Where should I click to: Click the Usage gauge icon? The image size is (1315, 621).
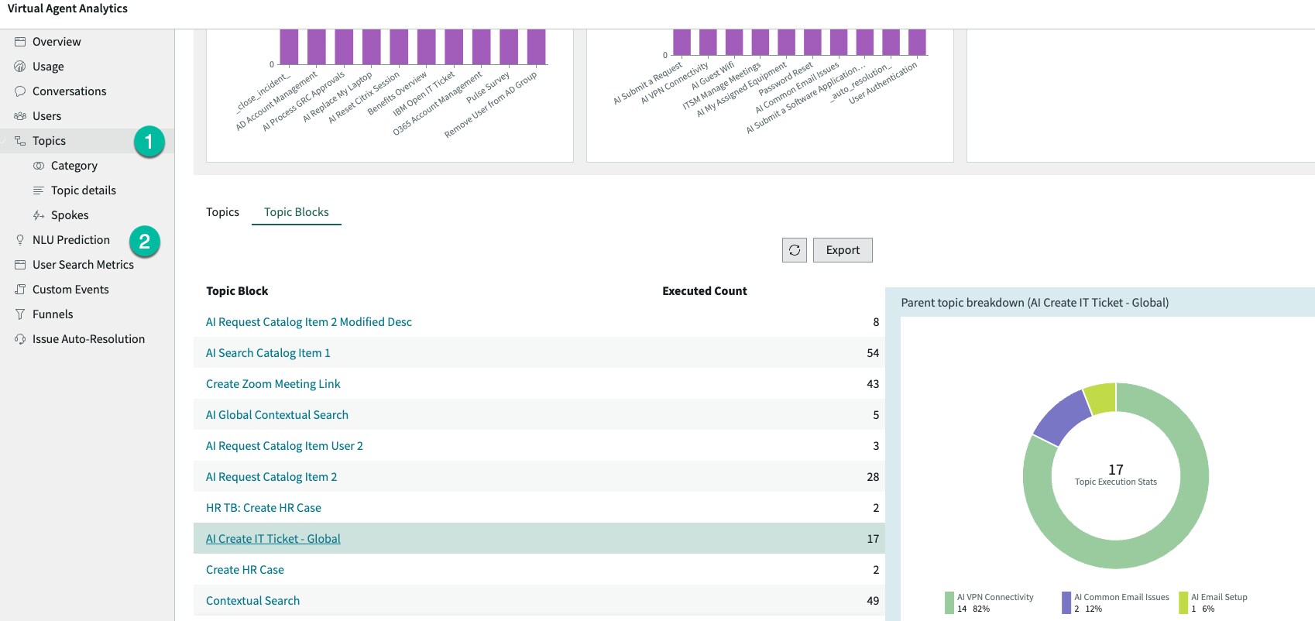click(20, 67)
